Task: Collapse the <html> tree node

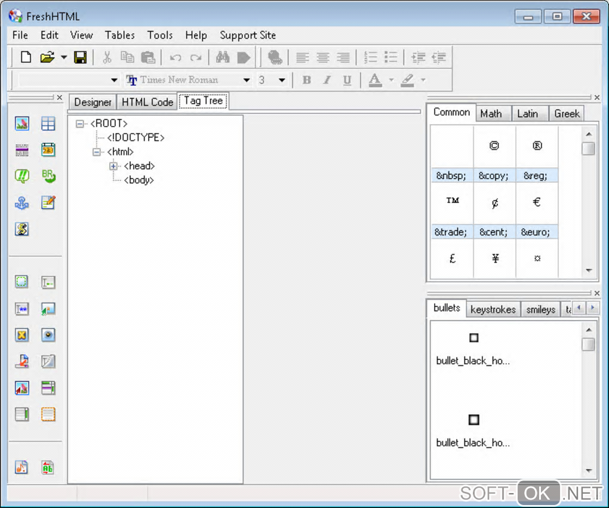Action: 96,152
